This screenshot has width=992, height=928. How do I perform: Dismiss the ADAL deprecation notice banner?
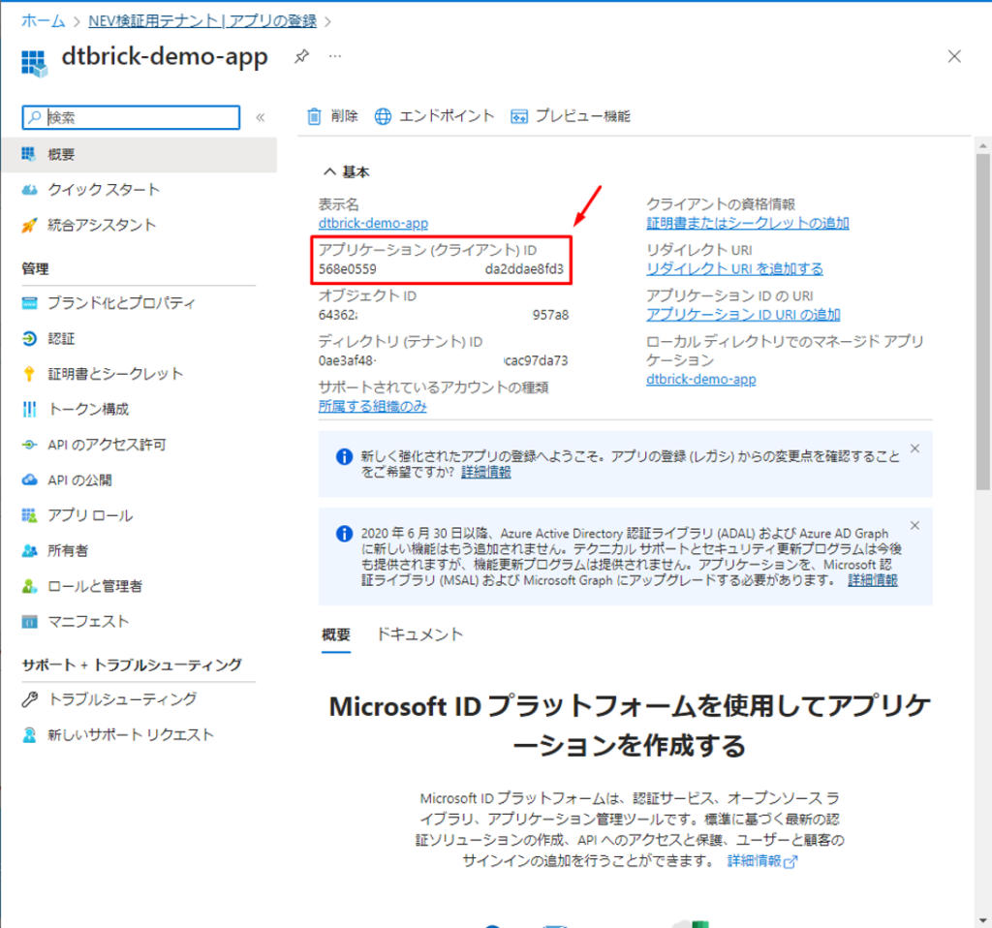pos(915,525)
